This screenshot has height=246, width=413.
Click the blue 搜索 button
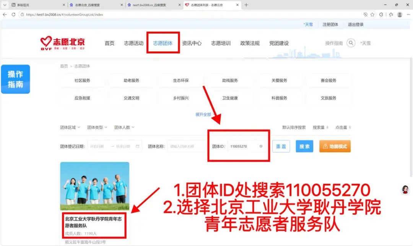point(304,146)
